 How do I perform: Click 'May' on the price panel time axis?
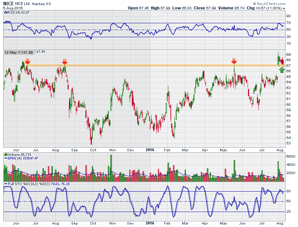(224, 150)
